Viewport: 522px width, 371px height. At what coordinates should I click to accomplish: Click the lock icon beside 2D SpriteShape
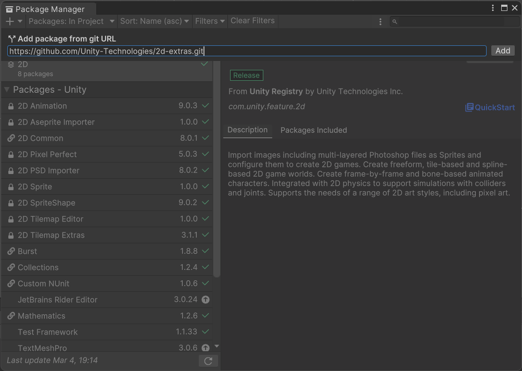tap(11, 203)
